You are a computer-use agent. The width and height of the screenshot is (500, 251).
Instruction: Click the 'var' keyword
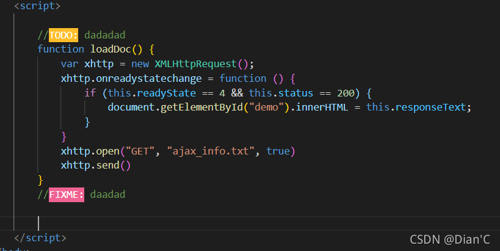coord(70,64)
